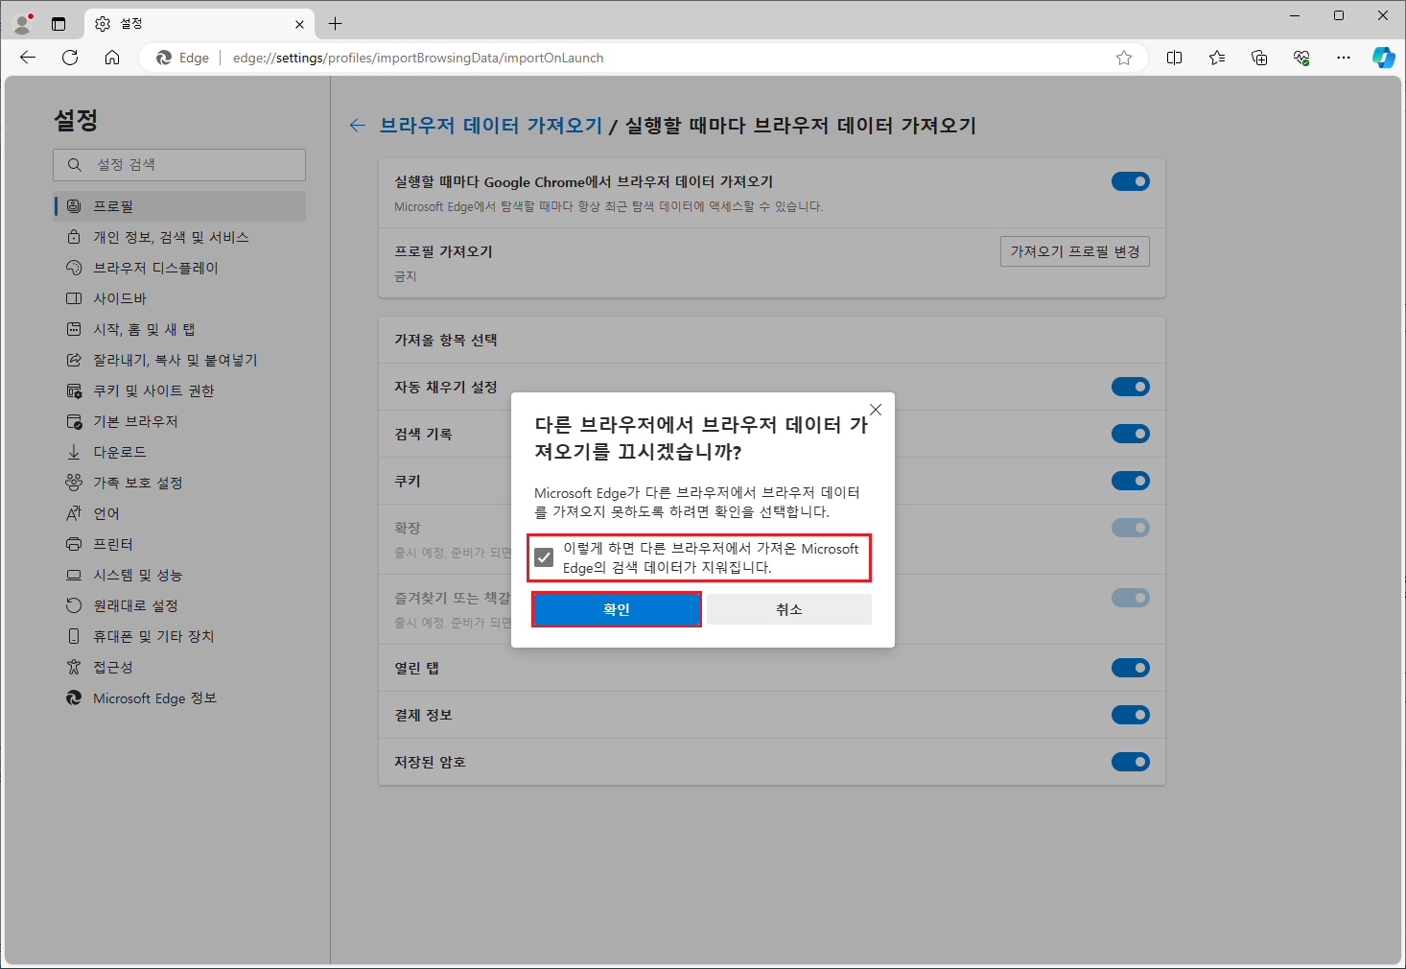Add this page to favorites star

pos(1124,58)
